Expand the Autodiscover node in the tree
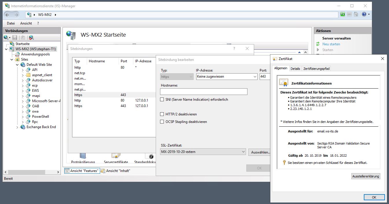This screenshot has width=389, height=204. pyautogui.click(x=23, y=80)
